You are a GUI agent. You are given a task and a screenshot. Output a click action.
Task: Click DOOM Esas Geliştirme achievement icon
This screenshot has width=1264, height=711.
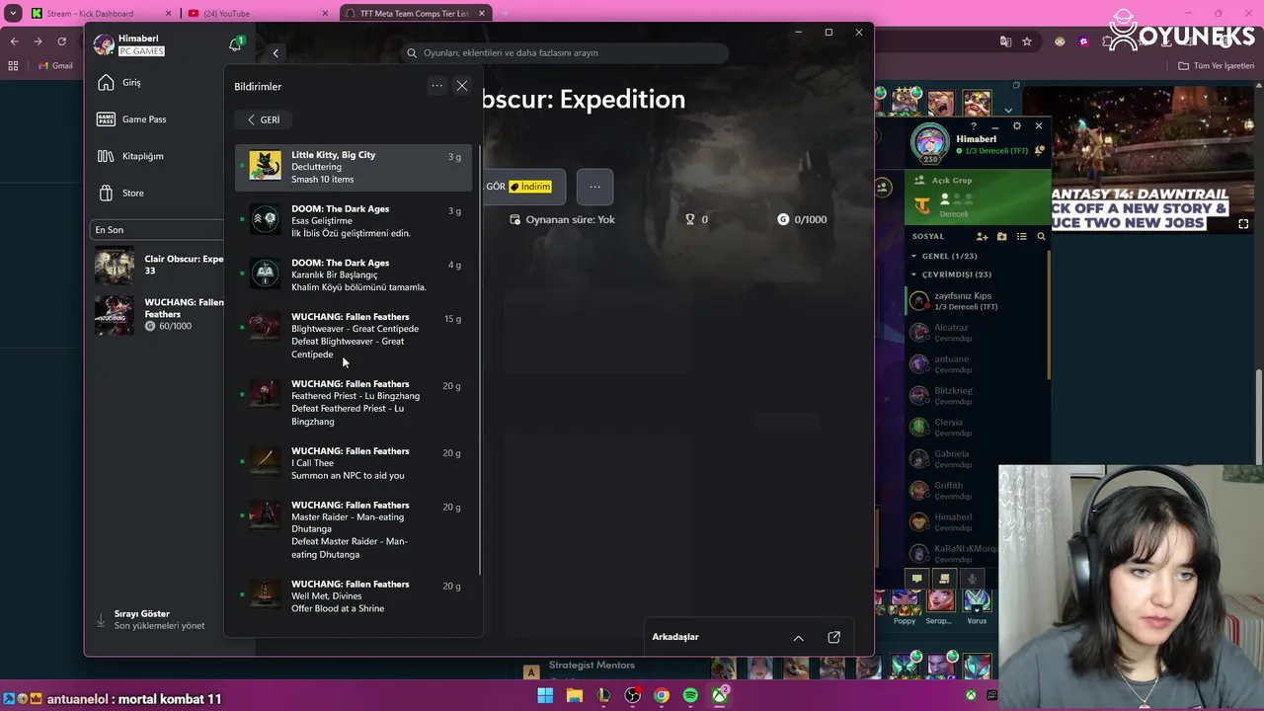tap(265, 220)
